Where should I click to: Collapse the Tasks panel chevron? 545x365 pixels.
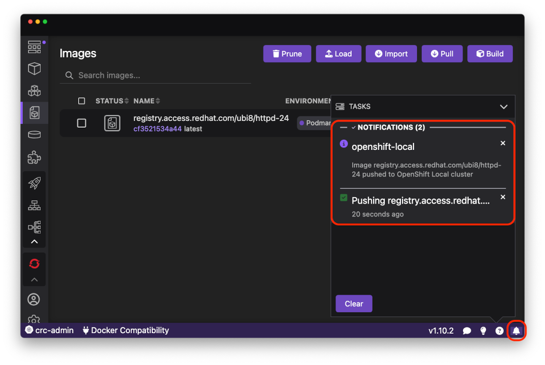504,106
